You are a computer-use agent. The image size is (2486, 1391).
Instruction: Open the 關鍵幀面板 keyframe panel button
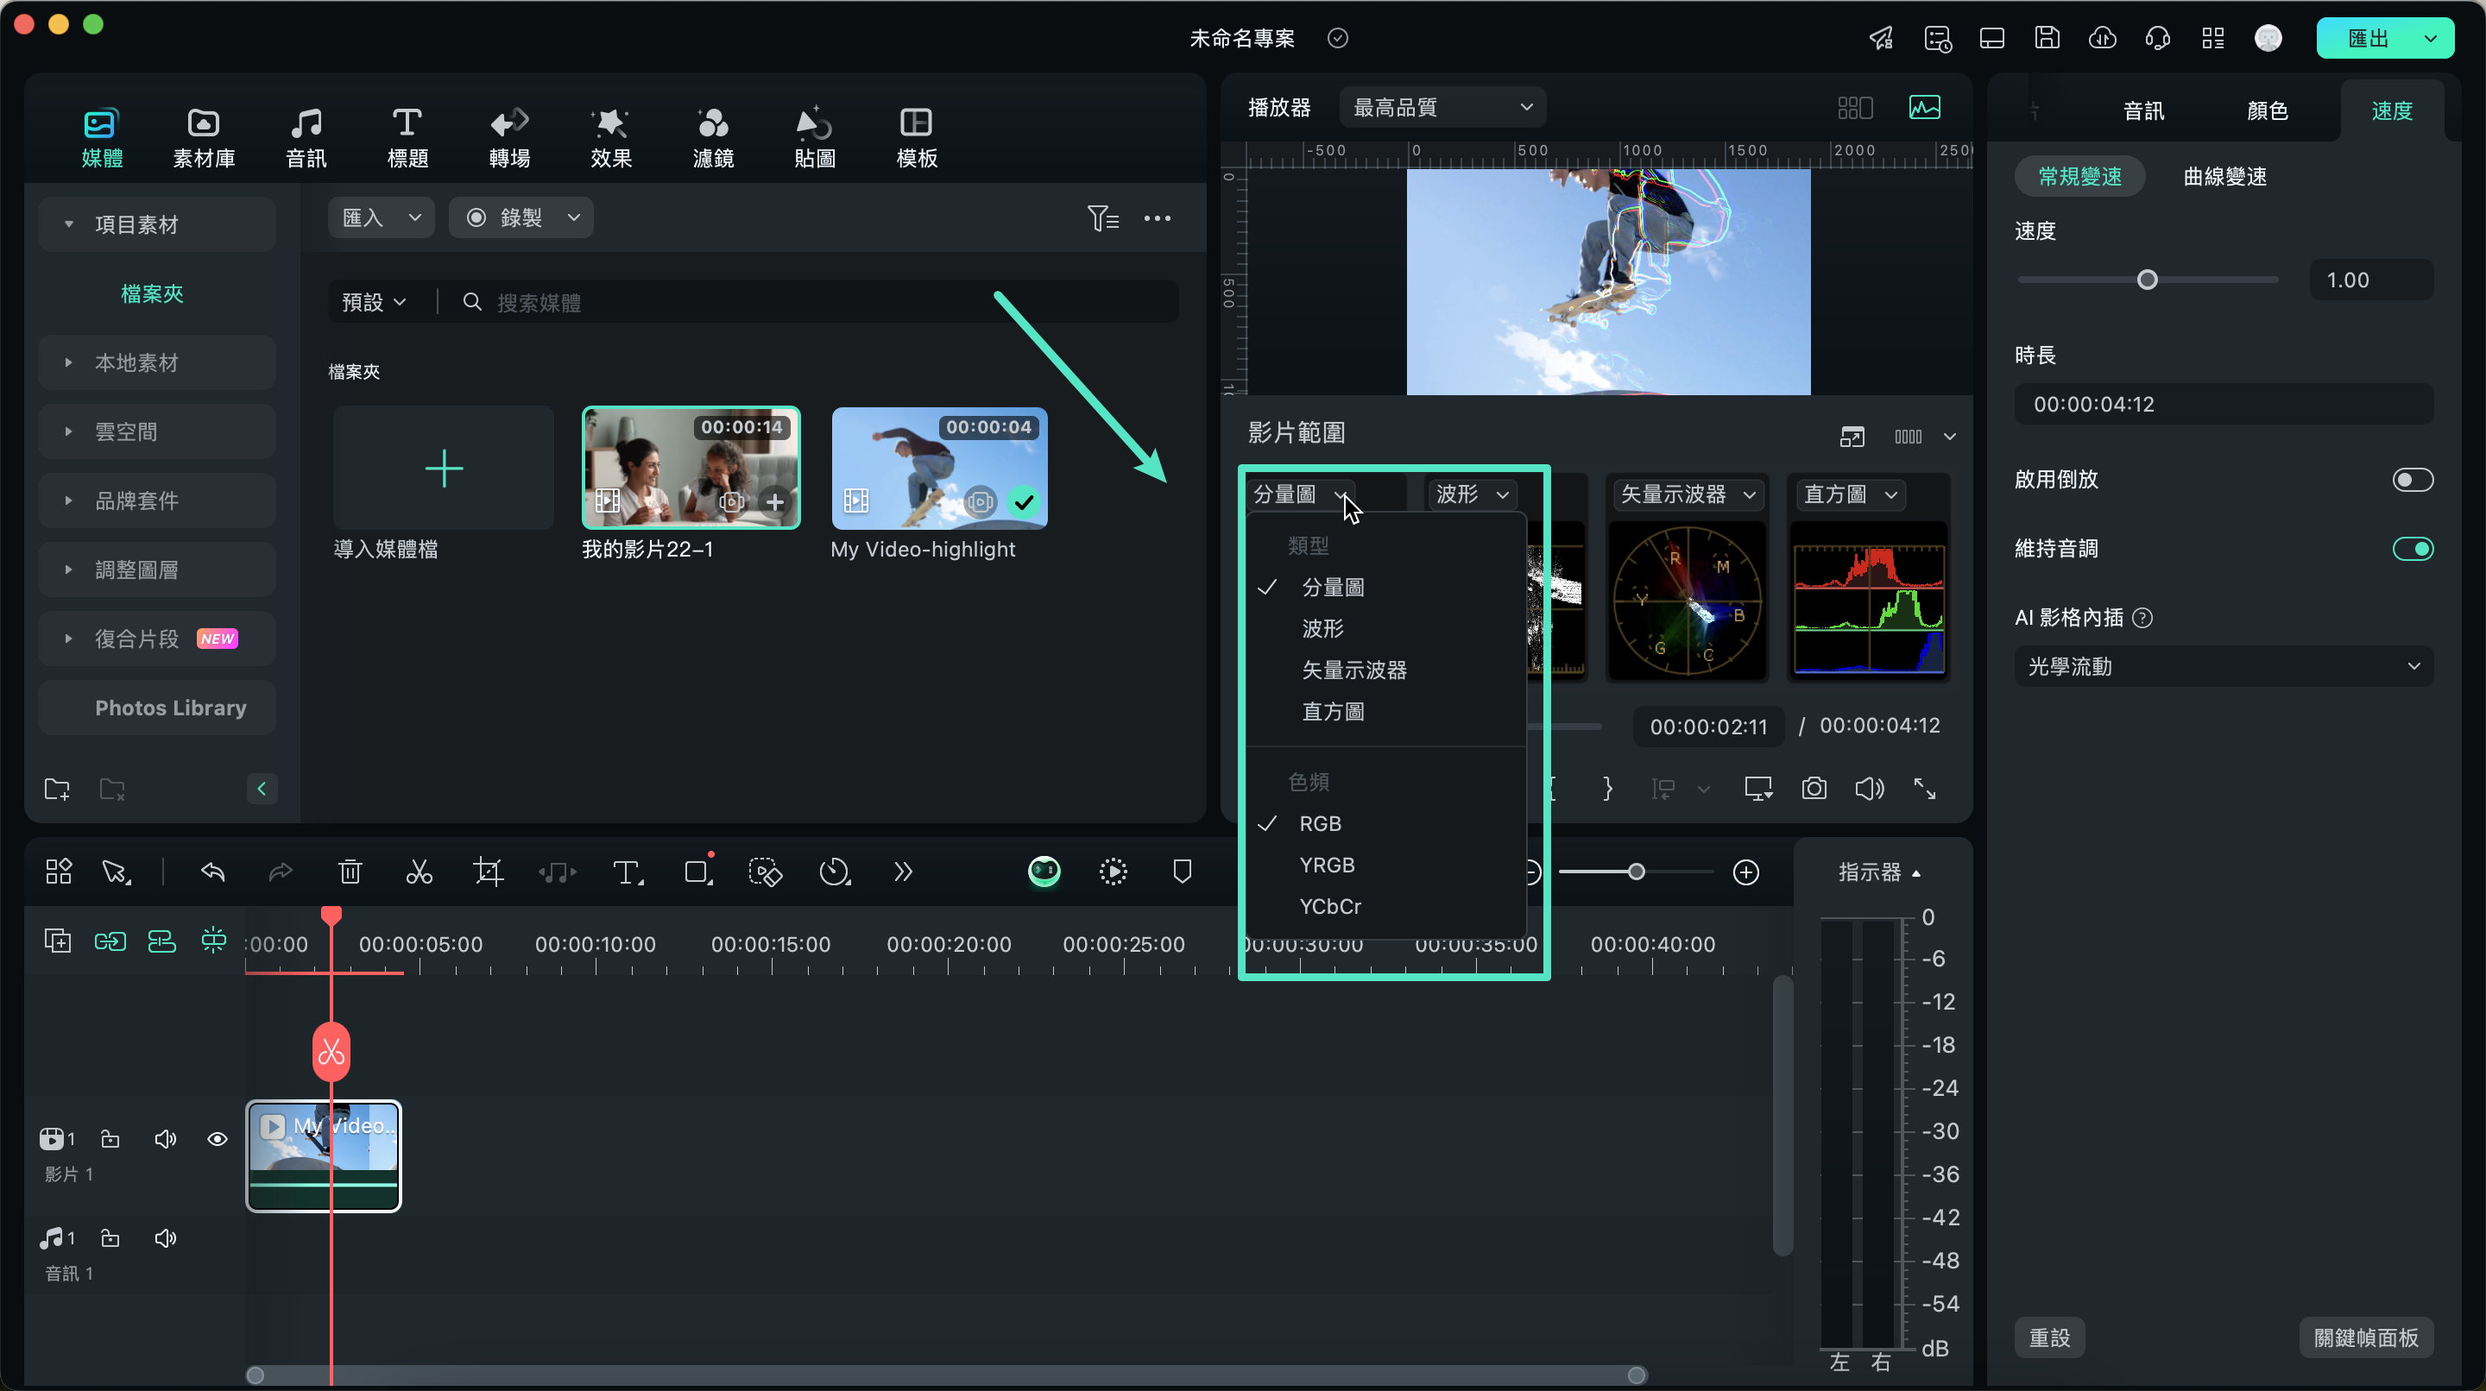coord(2366,1338)
